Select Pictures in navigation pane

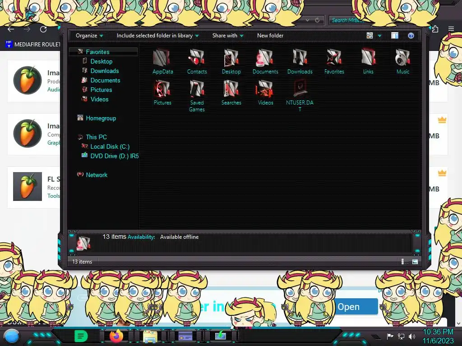tap(101, 90)
